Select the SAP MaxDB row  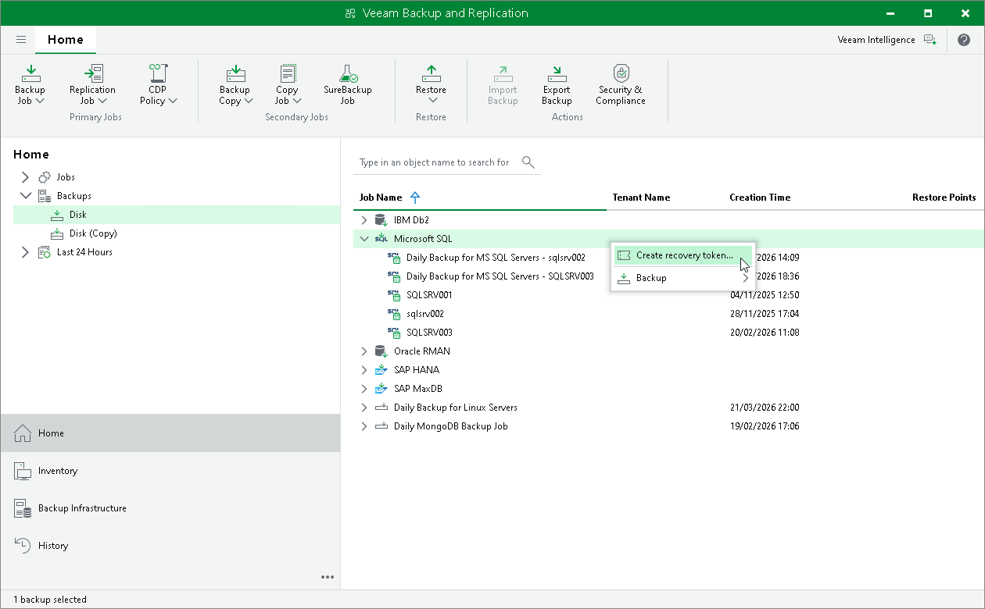[668, 389]
